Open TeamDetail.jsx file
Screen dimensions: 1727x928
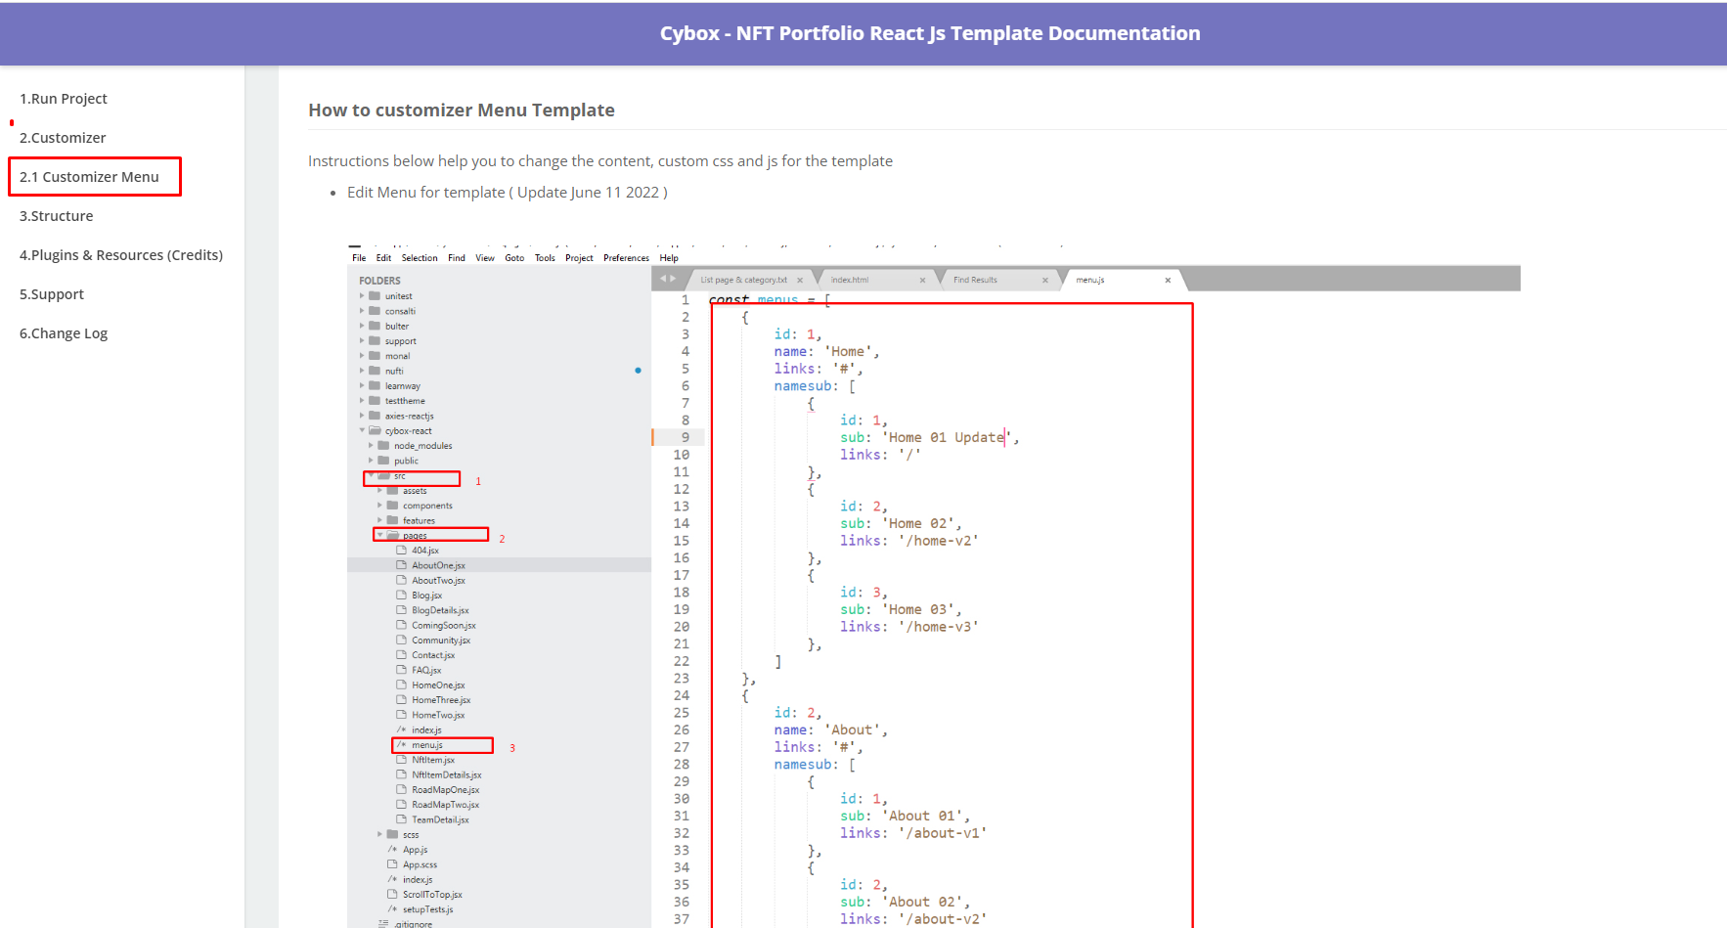[440, 820]
